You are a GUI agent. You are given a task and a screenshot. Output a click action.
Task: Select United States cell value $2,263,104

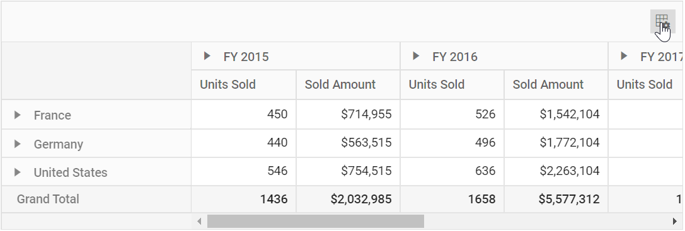click(x=556, y=171)
